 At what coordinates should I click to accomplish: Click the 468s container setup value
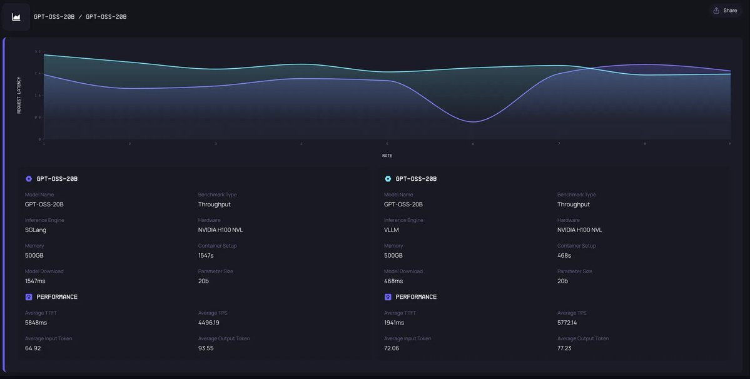(x=564, y=255)
